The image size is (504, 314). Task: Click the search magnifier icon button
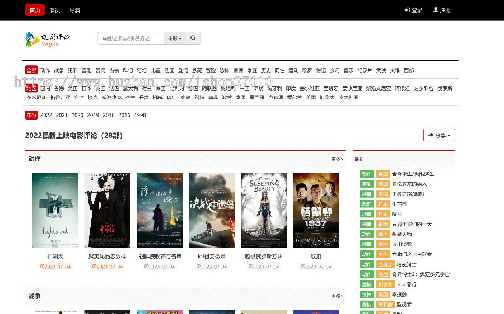click(x=193, y=38)
